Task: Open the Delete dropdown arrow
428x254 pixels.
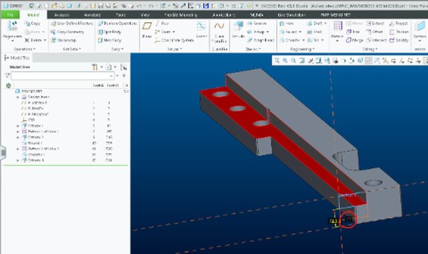Action: coord(45,40)
